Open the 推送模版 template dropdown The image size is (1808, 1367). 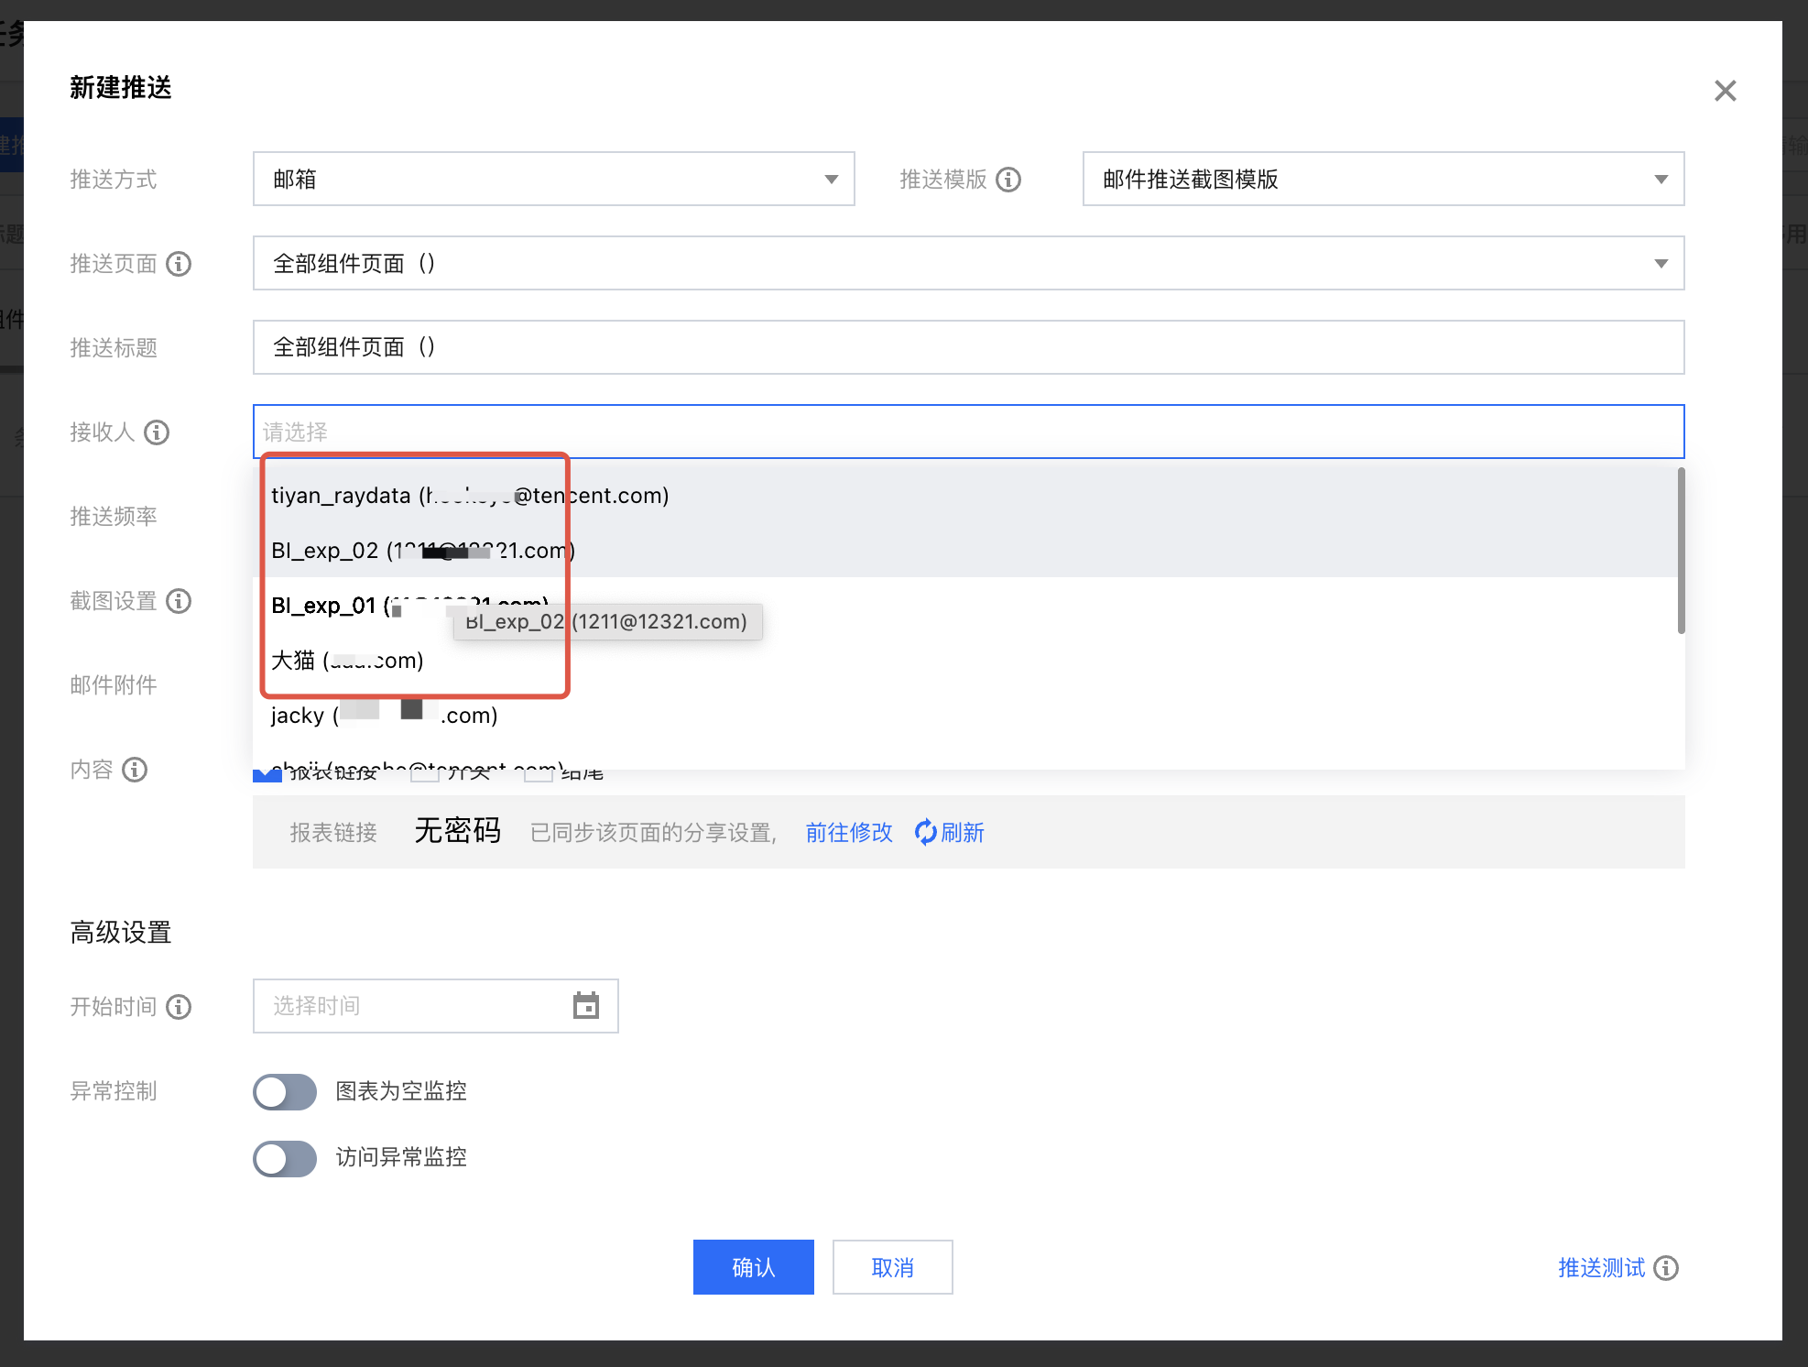pyautogui.click(x=1383, y=180)
